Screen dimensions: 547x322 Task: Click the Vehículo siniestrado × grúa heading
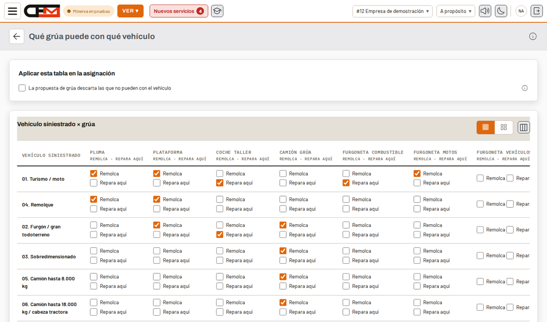[56, 124]
